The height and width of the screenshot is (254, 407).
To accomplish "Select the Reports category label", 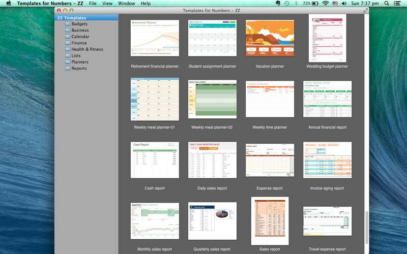I will 79,69.
